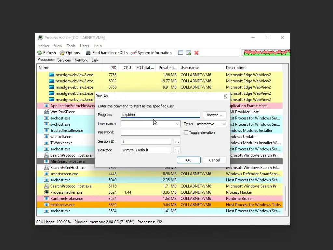Click Find handles or DLLs binoculars icon
Image resolution: width=333 pixels, height=250 pixels.
click(88, 53)
